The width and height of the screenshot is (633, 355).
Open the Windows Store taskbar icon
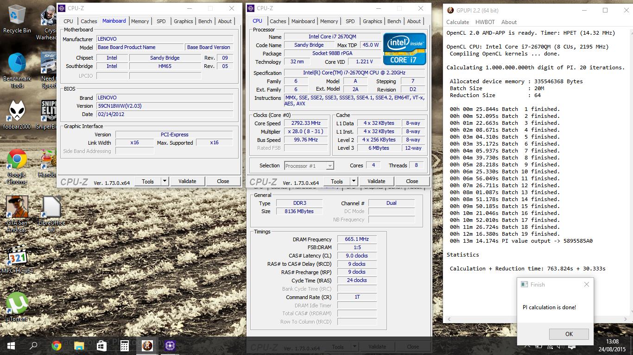click(102, 345)
